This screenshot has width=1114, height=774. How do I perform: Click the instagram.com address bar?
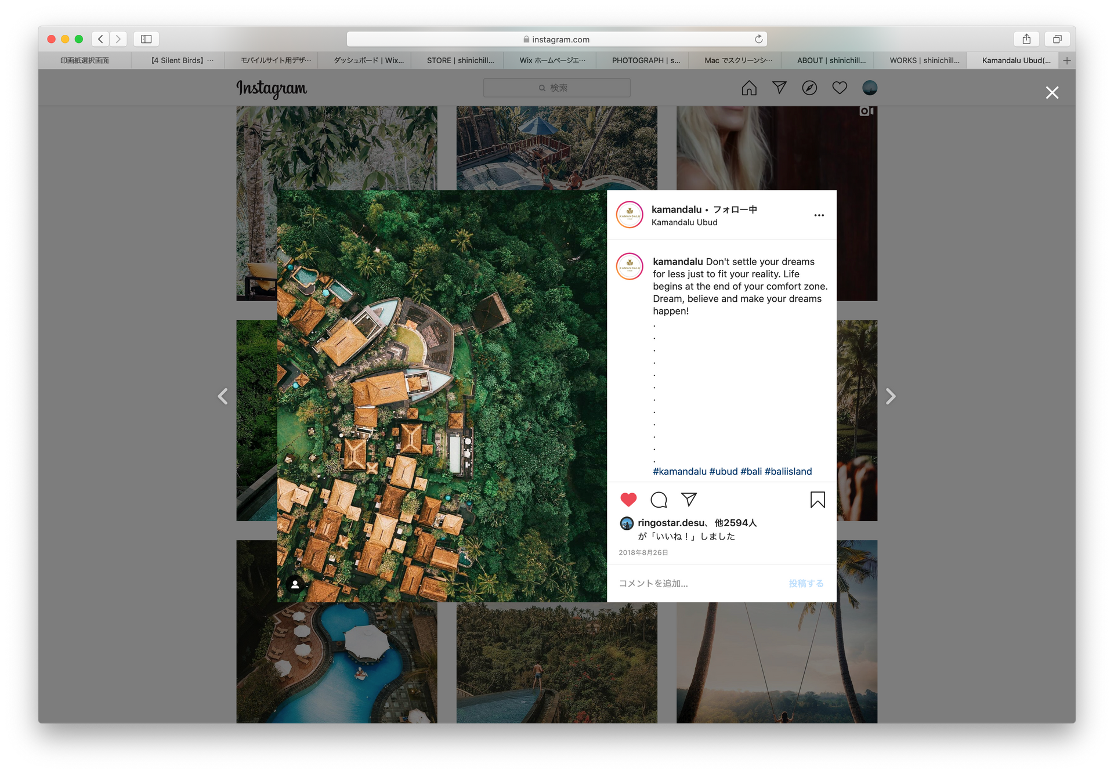click(x=557, y=39)
